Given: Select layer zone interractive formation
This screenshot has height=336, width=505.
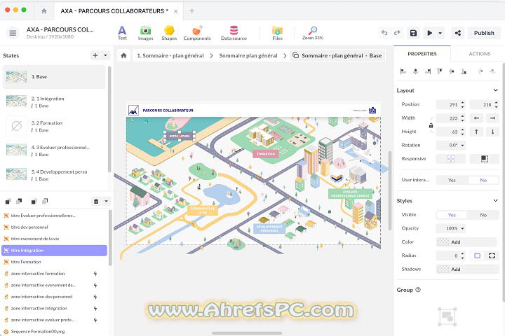Looking at the screenshot, I should [x=54, y=274].
